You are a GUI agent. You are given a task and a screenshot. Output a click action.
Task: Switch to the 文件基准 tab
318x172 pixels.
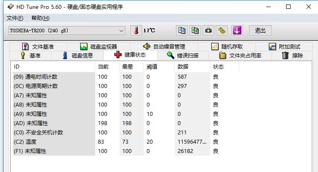[x=38, y=47]
